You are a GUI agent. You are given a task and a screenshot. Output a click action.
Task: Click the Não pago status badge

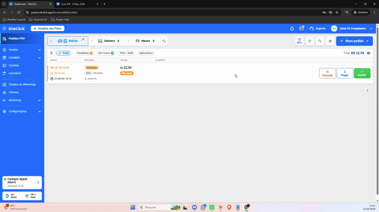click(x=127, y=73)
